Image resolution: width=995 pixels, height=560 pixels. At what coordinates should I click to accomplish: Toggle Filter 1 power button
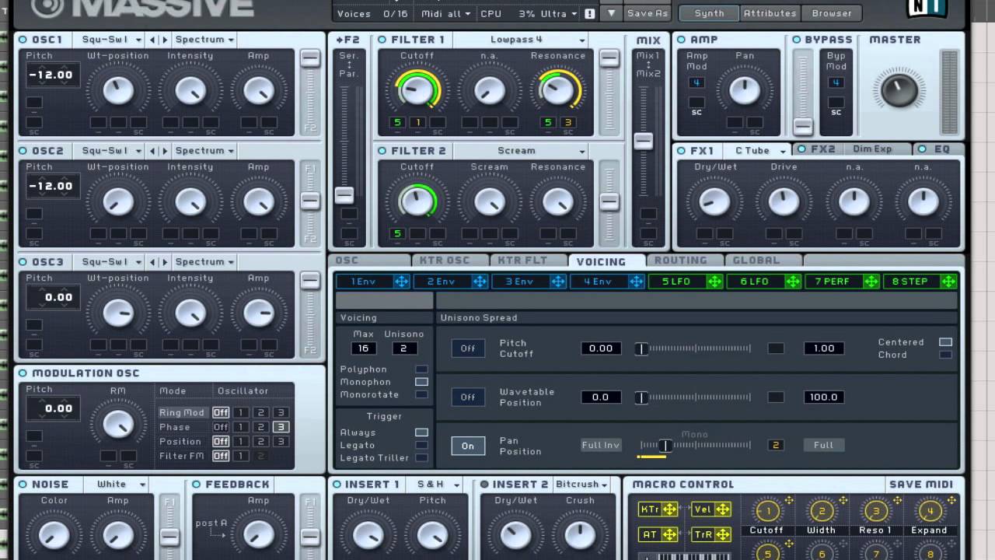pos(382,40)
